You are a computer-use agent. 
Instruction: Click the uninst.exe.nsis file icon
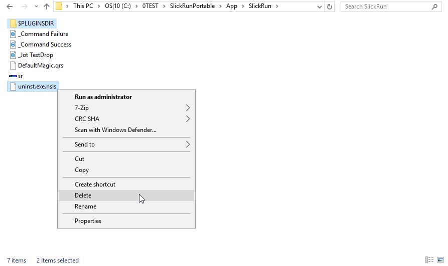(13, 86)
